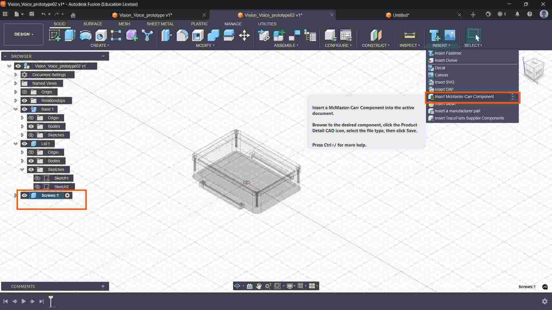Switch to the SURFACE tab
Image resolution: width=552 pixels, height=310 pixels.
click(x=93, y=24)
